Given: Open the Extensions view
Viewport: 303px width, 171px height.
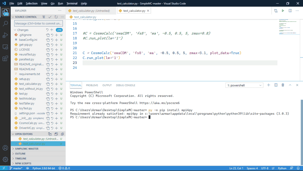Looking at the screenshot, I should (5, 58).
